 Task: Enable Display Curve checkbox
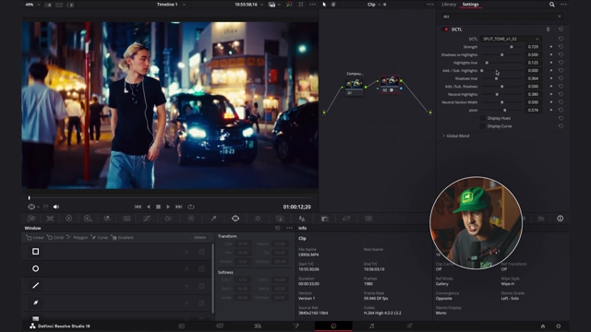482,126
